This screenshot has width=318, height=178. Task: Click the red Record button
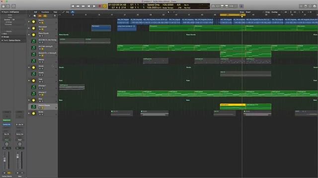tap(99, 6)
